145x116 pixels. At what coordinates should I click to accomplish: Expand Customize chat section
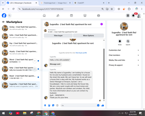pyautogui.click(x=124, y=50)
